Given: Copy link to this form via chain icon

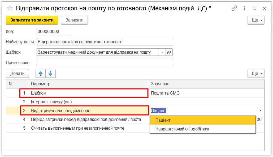Looking at the screenshot, I should coord(234,8).
